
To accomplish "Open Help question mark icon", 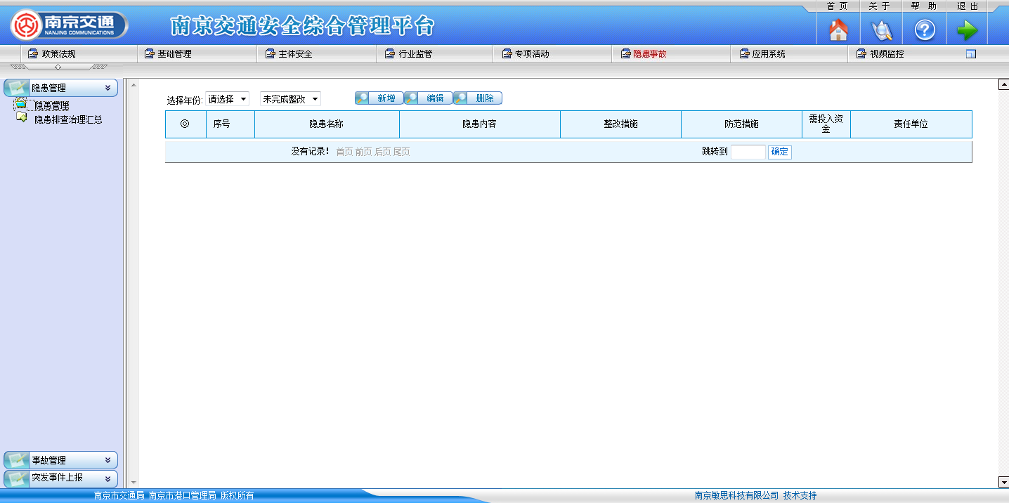I will click(x=924, y=30).
